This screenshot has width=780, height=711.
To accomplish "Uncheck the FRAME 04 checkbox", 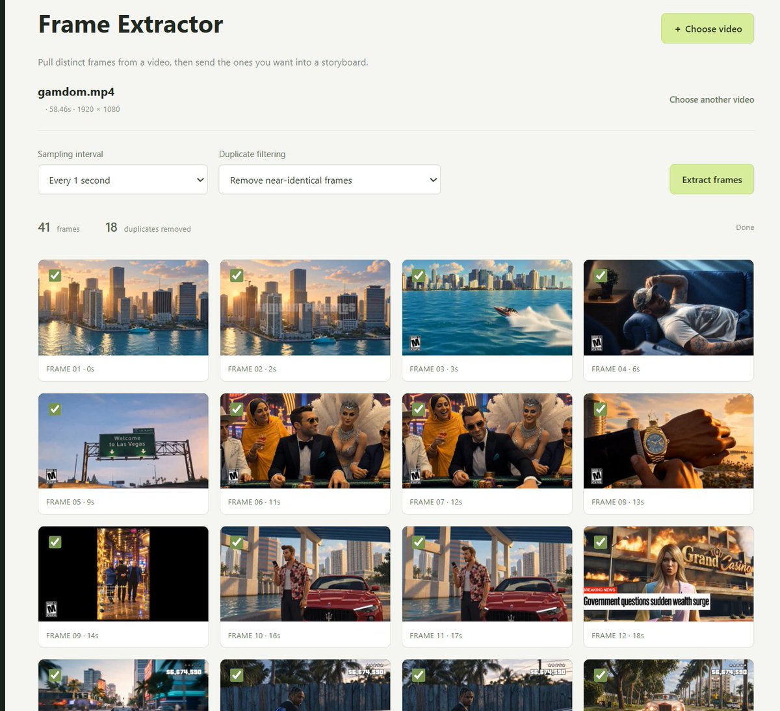I will coord(601,276).
